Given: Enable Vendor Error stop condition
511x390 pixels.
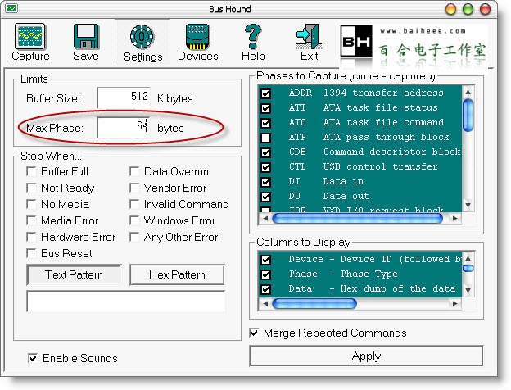Looking at the screenshot, I should pos(134,188).
